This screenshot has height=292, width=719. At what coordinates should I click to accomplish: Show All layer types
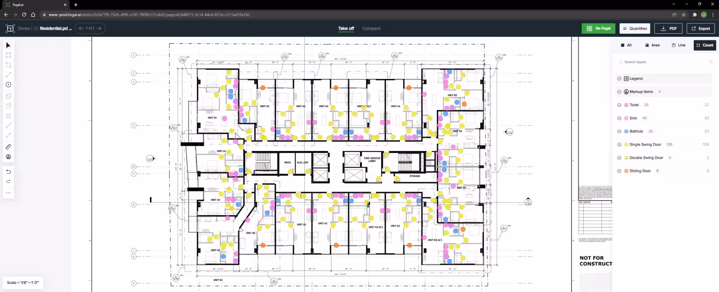[x=626, y=45]
